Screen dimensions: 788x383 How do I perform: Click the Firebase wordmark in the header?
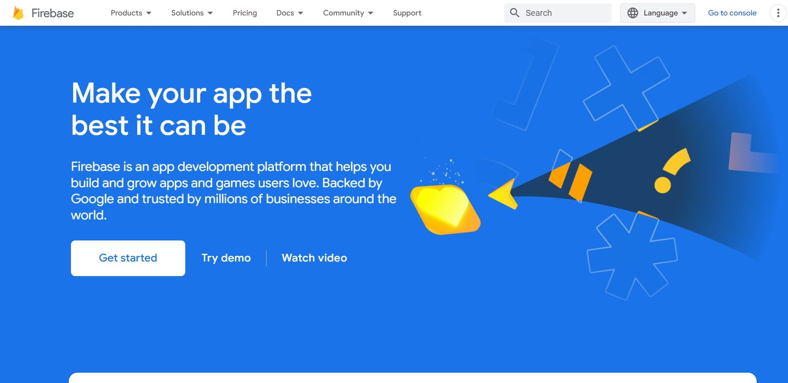pyautogui.click(x=52, y=13)
